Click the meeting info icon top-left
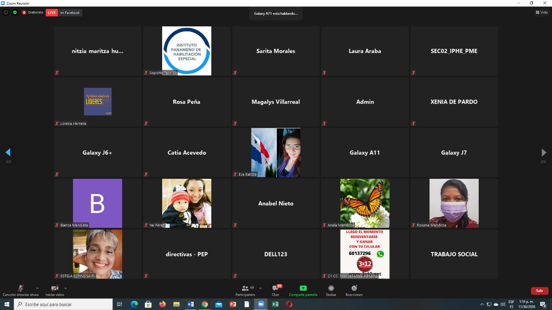Viewport: 552px width, 310px height. tap(6, 12)
